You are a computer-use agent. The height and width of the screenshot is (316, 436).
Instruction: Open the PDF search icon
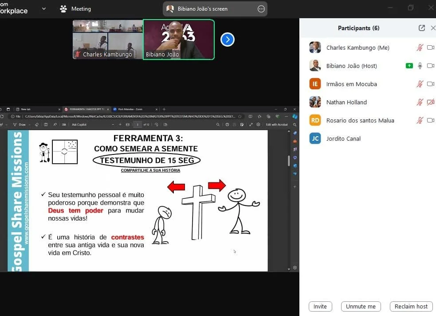(218, 125)
